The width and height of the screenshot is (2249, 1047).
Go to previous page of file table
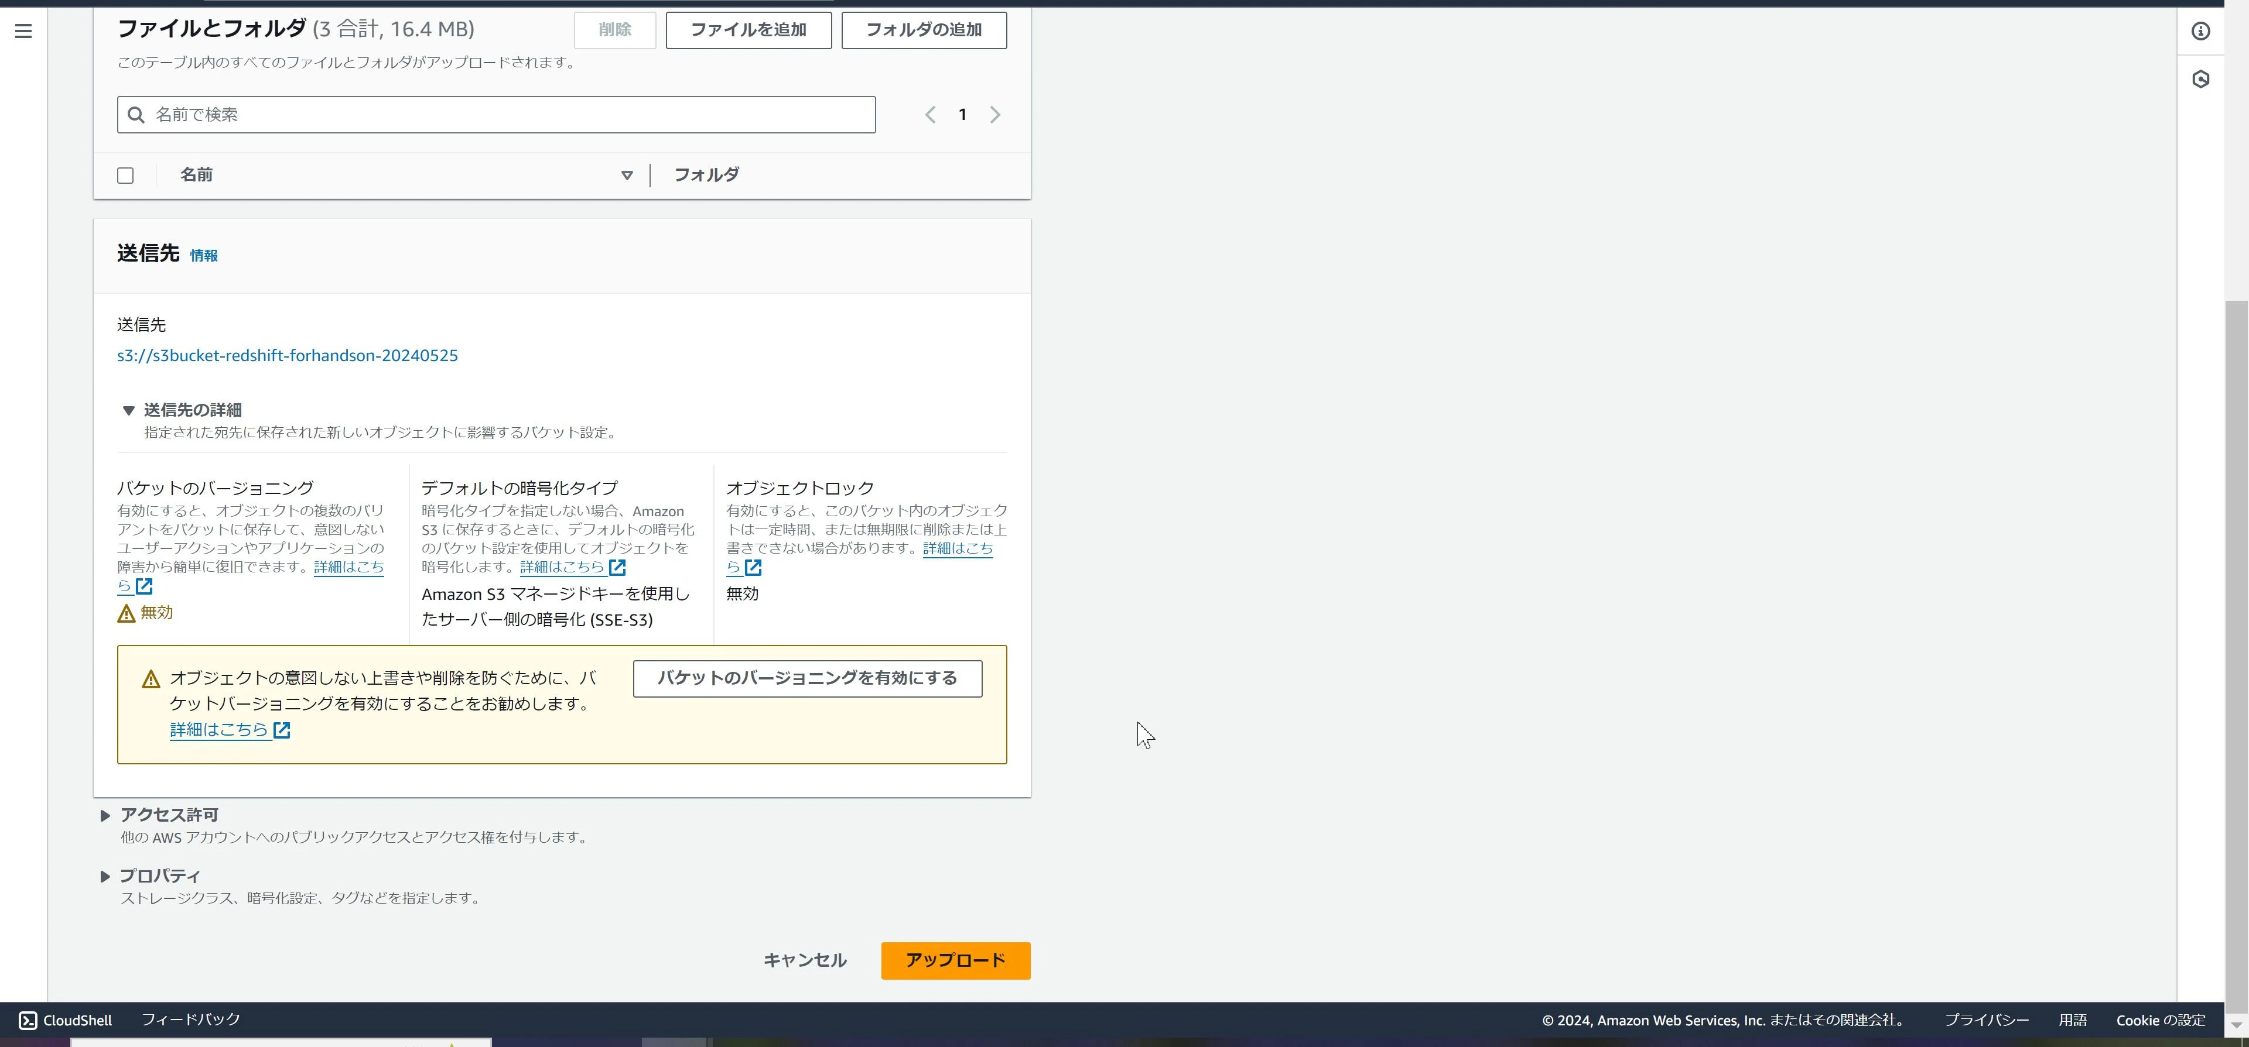click(931, 115)
